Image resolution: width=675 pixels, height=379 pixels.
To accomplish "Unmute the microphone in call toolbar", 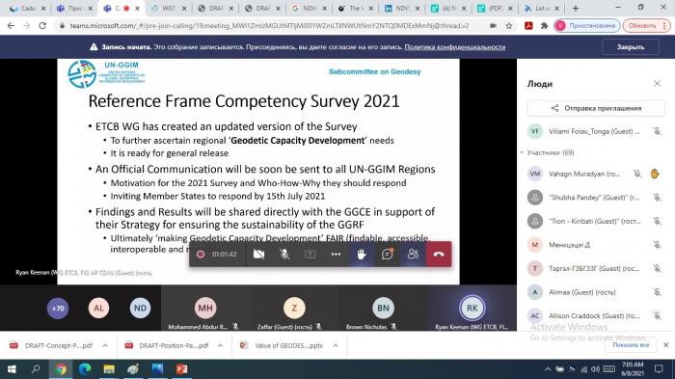I will pos(284,254).
